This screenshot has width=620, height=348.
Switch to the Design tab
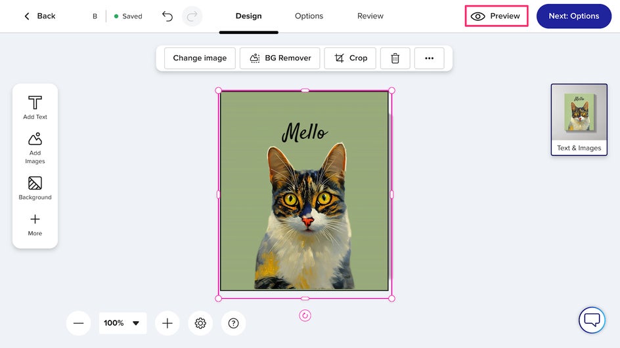pyautogui.click(x=249, y=16)
